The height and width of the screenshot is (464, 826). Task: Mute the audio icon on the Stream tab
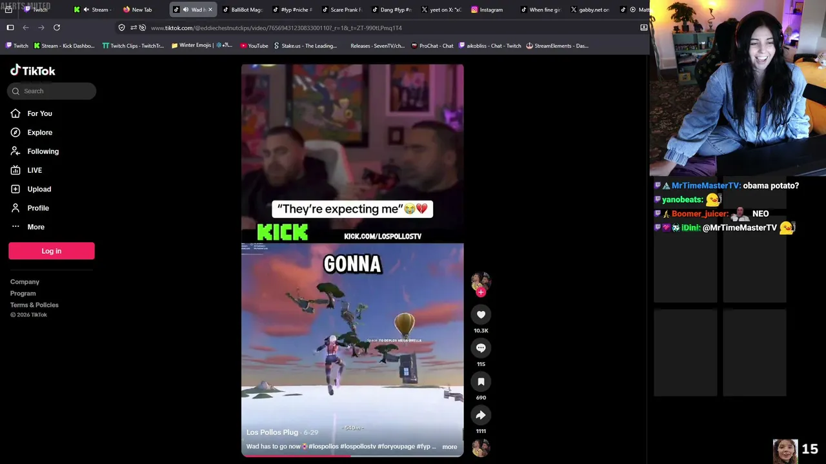(x=85, y=10)
